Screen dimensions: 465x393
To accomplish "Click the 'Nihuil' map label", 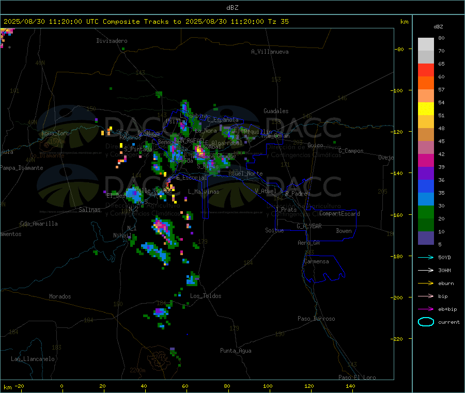I will pyautogui.click(x=122, y=235).
